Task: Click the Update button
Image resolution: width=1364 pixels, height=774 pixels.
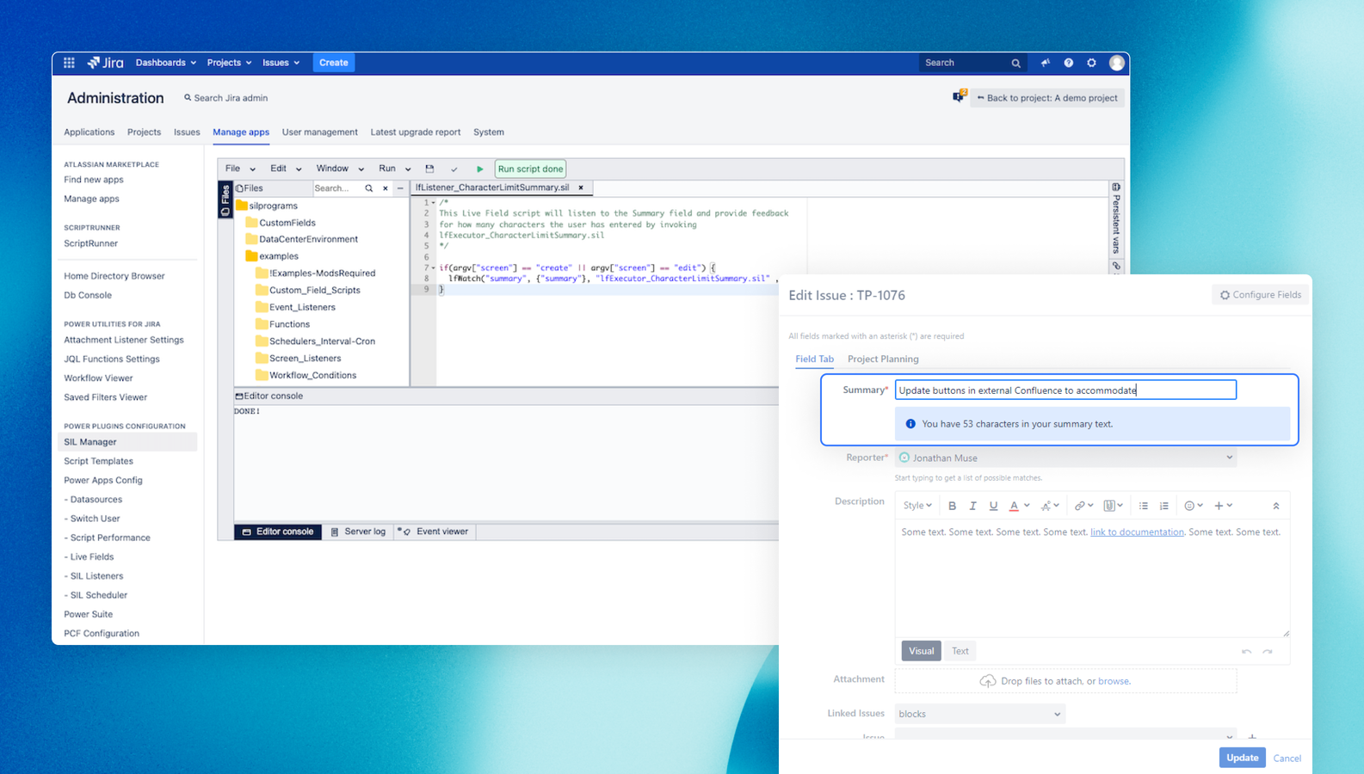Action: (1242, 758)
